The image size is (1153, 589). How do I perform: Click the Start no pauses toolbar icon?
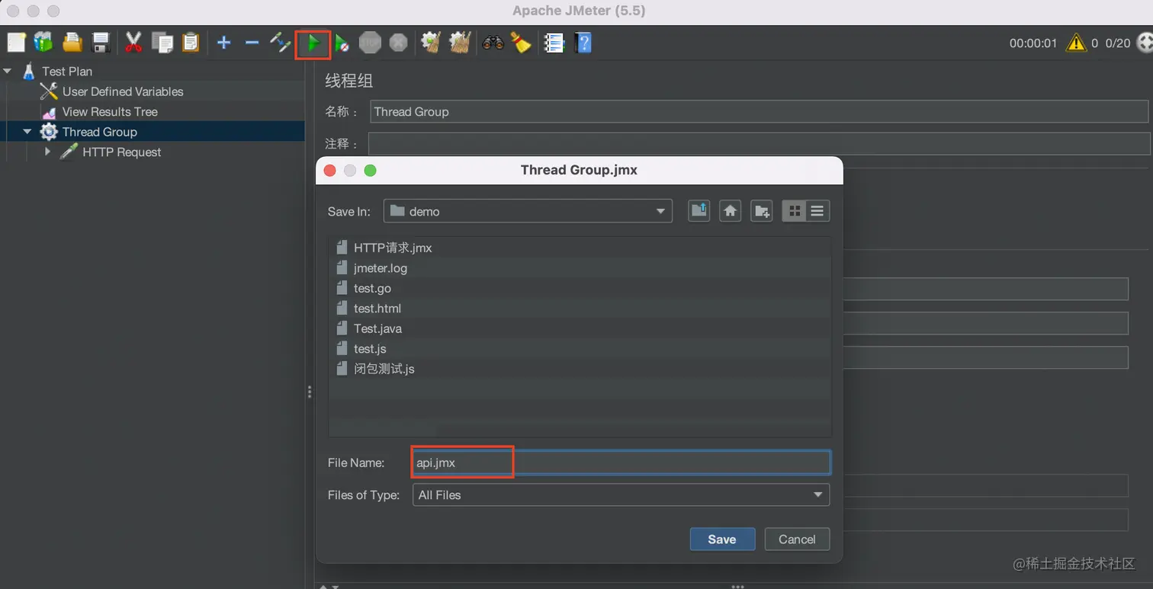(x=342, y=43)
